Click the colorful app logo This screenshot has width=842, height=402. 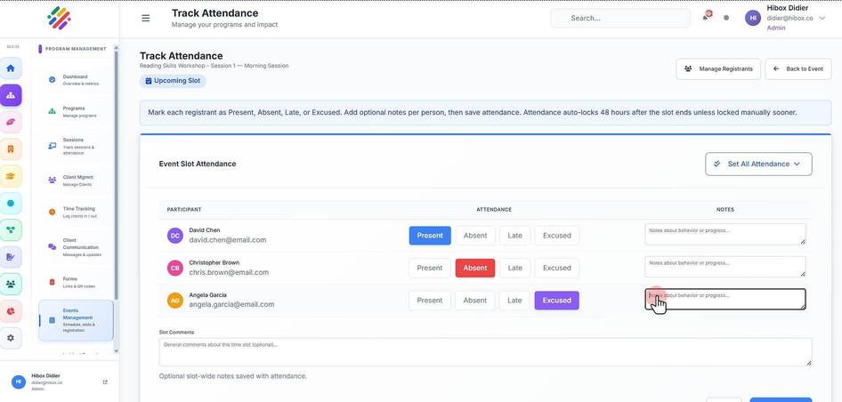(x=59, y=19)
